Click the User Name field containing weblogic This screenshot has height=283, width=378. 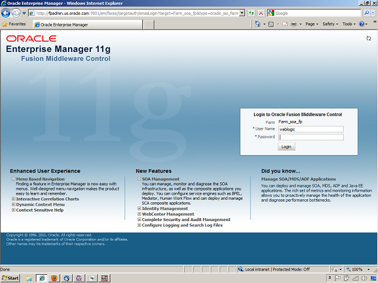[x=311, y=129]
